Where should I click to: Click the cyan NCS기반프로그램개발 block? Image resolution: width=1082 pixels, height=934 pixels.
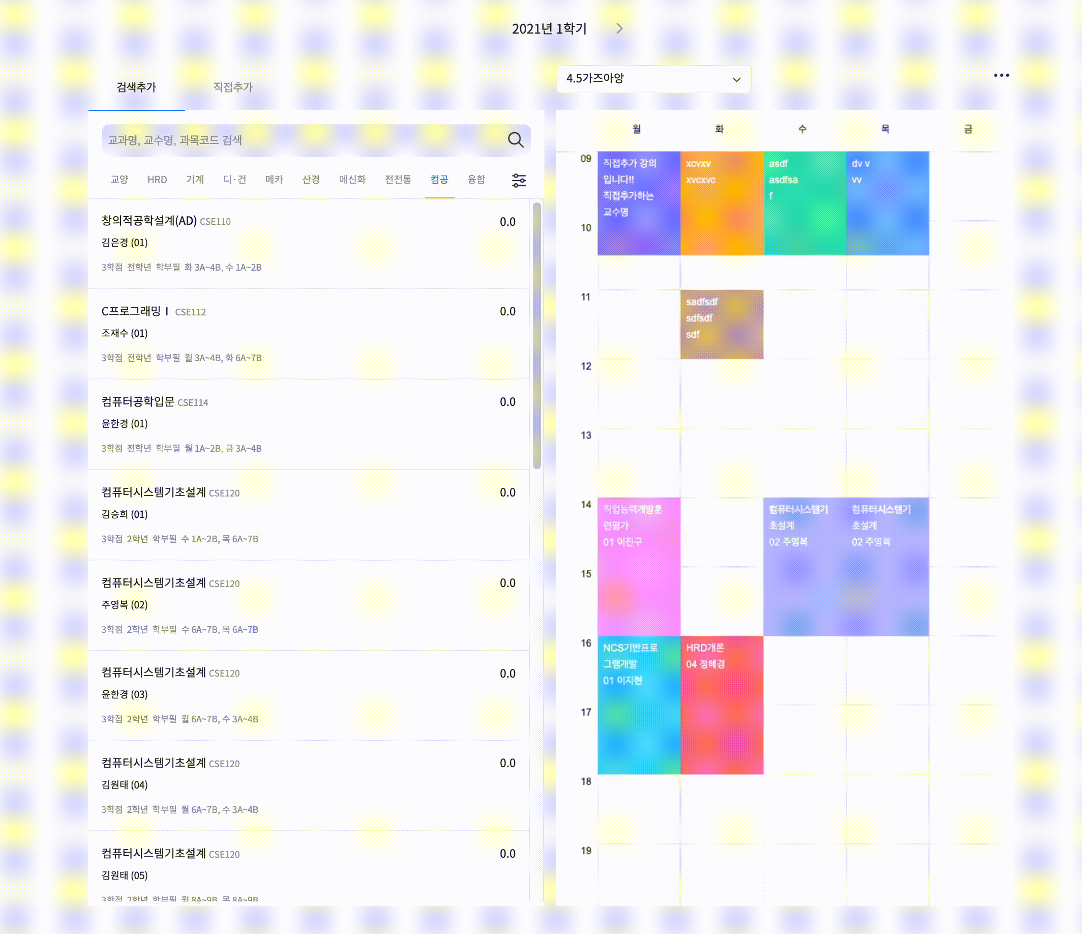639,705
